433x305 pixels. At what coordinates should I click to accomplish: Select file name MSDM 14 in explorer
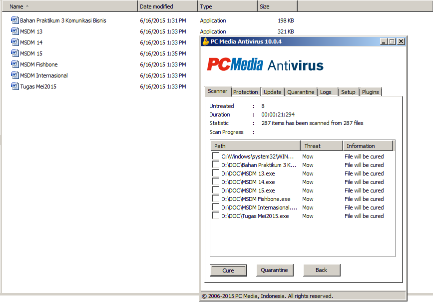pos(31,42)
